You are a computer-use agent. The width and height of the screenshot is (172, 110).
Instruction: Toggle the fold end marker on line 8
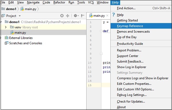tap(101, 54)
